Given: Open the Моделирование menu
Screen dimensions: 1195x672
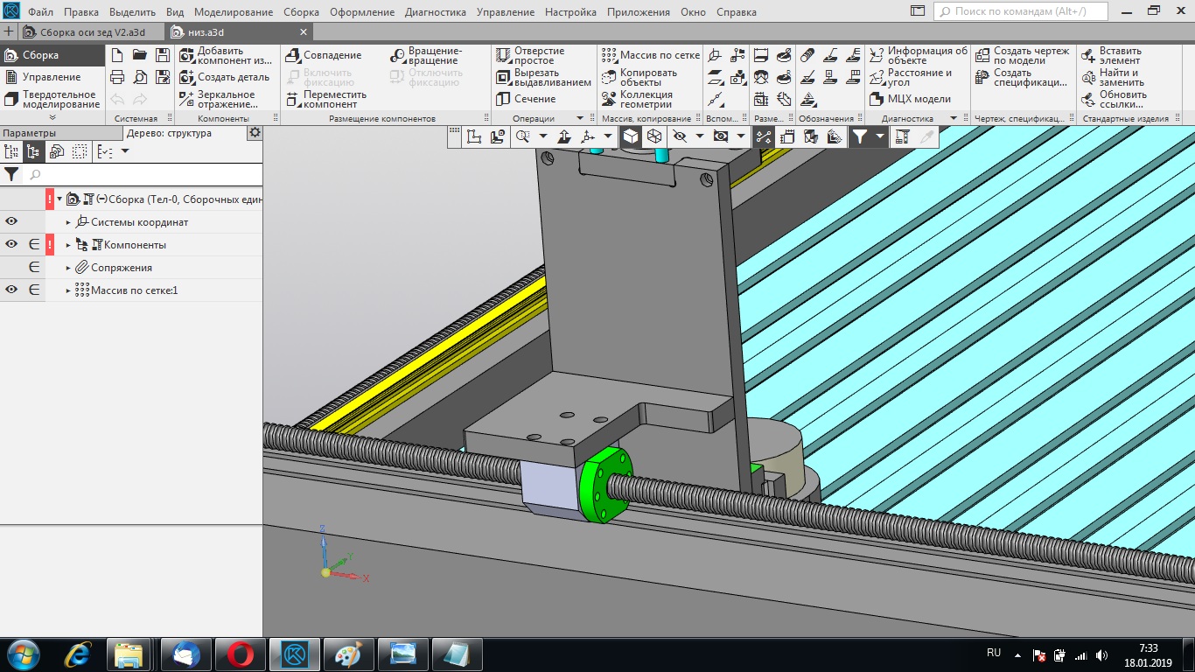Looking at the screenshot, I should 234,12.
